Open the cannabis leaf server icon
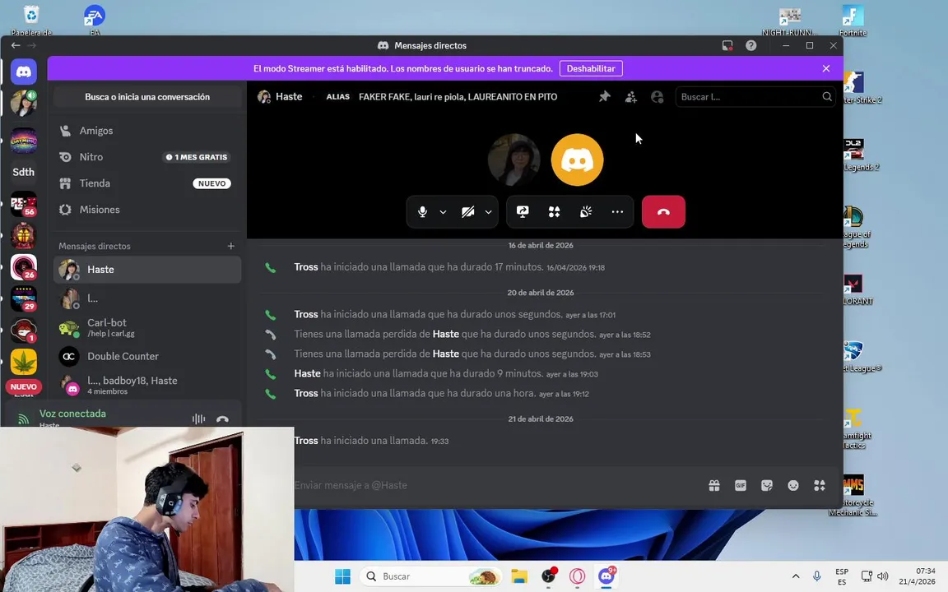The image size is (948, 592). [24, 362]
